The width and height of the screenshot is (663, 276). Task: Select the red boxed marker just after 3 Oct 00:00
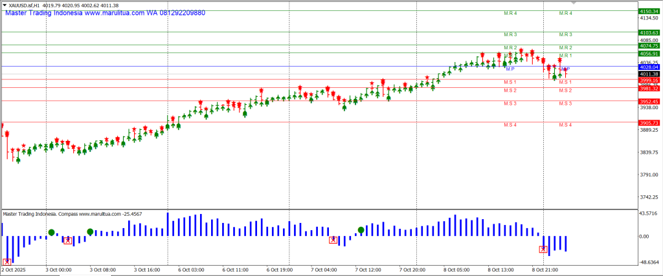[67, 240]
